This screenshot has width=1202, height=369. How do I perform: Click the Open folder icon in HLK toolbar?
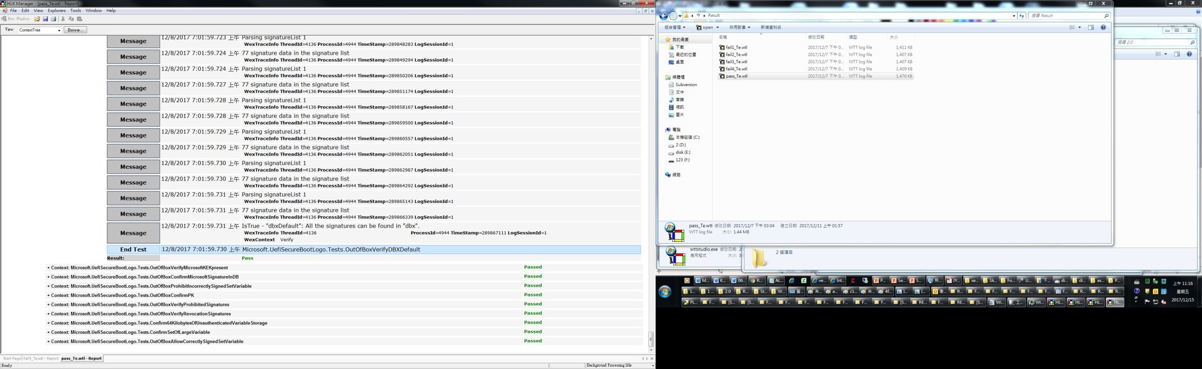(x=37, y=19)
